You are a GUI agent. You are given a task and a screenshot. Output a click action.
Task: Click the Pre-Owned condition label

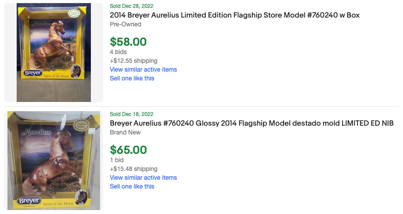pos(125,24)
